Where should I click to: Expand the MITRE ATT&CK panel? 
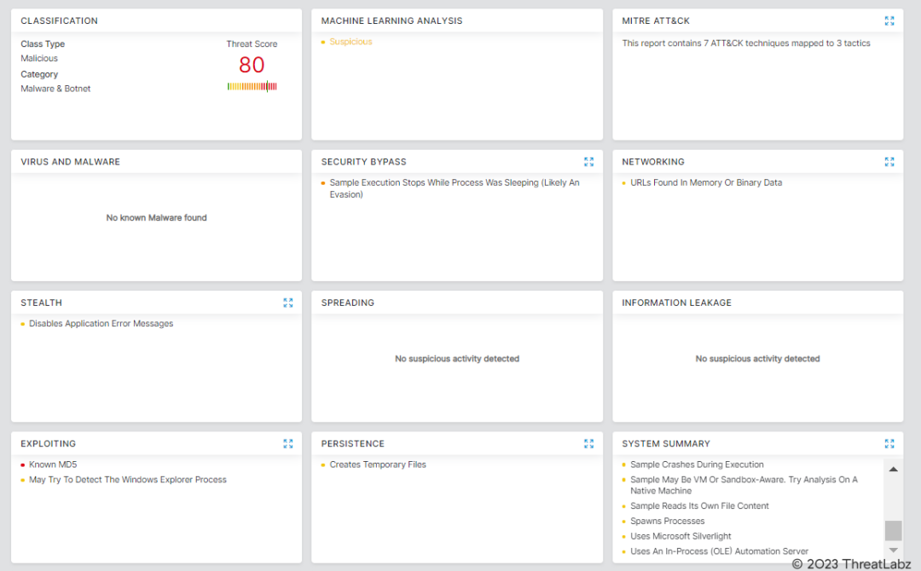[889, 20]
